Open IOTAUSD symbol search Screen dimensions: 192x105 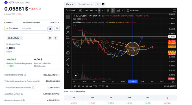click(71, 10)
